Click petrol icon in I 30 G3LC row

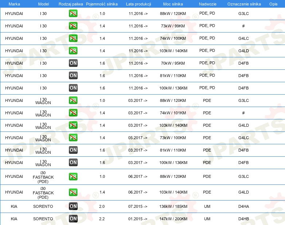click(73, 14)
